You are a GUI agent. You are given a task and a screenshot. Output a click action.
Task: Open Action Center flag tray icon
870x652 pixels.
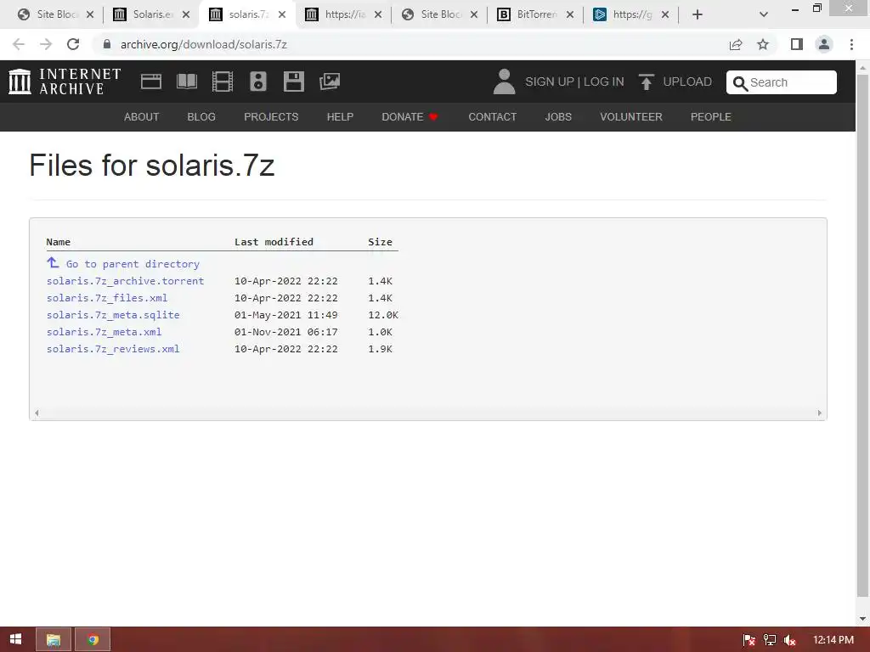[x=749, y=640]
